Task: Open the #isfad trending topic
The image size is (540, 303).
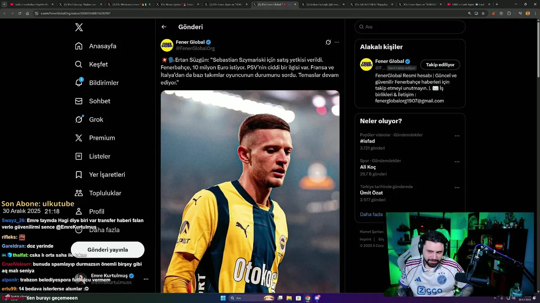Action: pos(367,141)
